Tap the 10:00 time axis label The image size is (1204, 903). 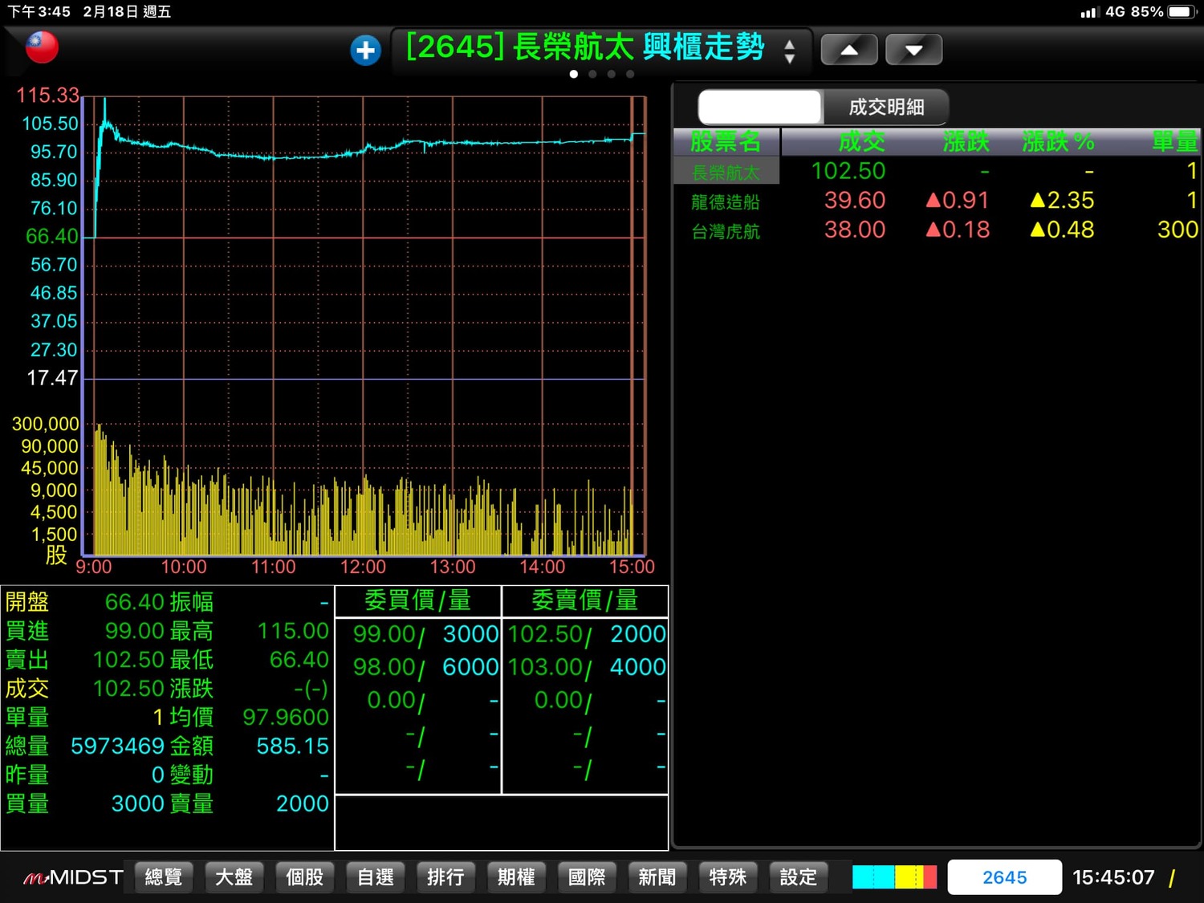184,567
